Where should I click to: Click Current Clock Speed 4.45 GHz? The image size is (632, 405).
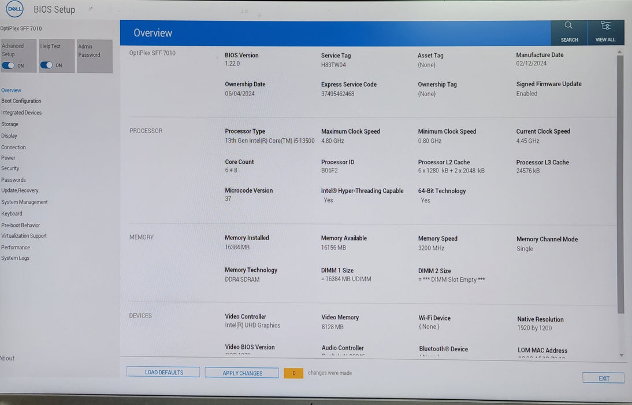click(527, 141)
